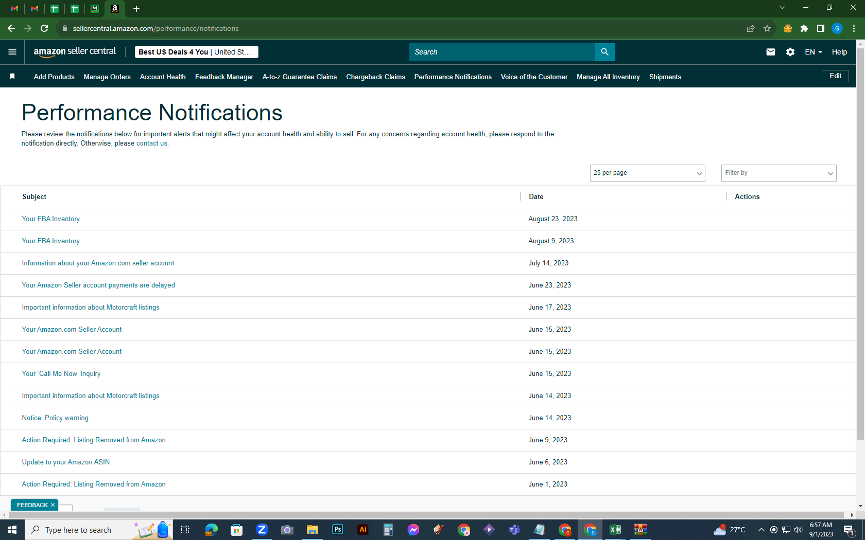Open Illustrator from the taskbar

363,530
